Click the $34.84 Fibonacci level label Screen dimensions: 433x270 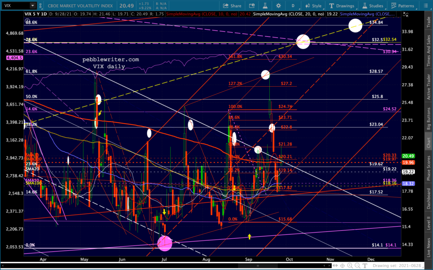coord(376,22)
